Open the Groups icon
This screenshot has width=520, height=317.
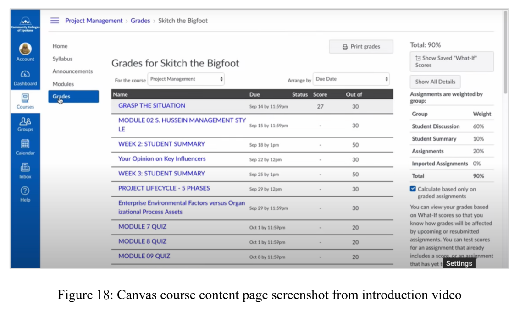pyautogui.click(x=25, y=121)
